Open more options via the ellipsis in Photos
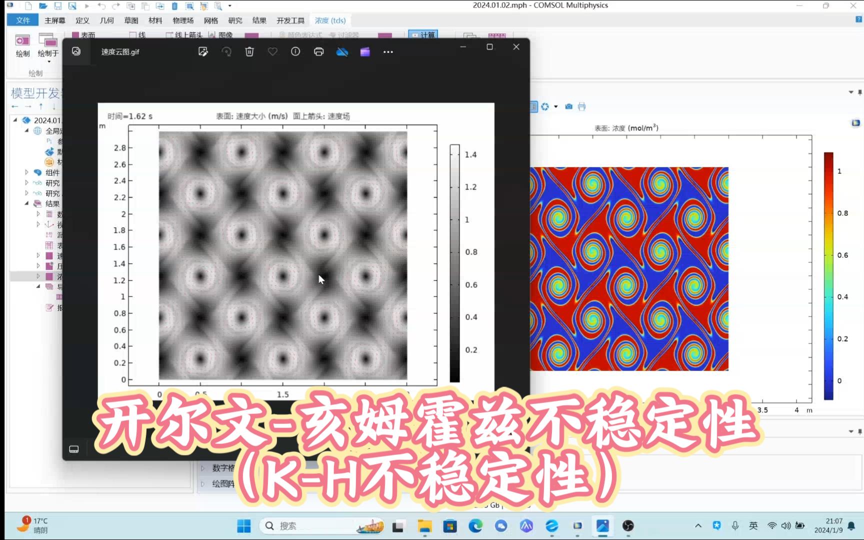This screenshot has height=540, width=864. pyautogui.click(x=388, y=51)
